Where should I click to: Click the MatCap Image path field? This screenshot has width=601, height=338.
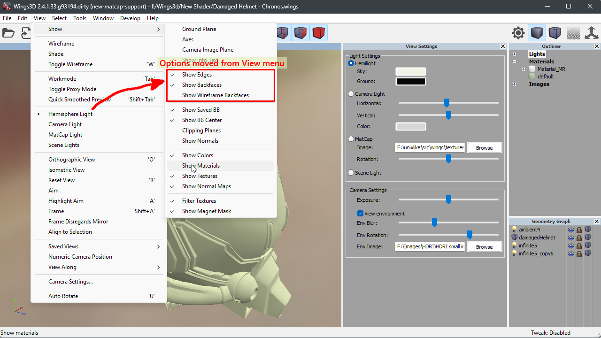click(430, 147)
